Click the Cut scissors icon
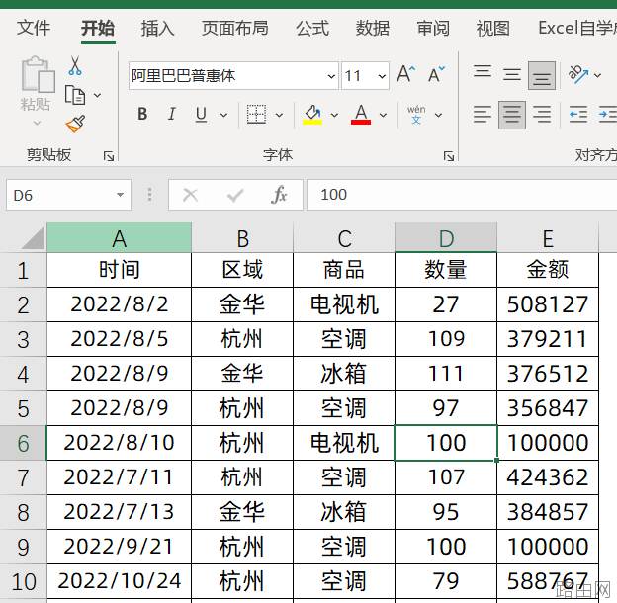 click(75, 65)
